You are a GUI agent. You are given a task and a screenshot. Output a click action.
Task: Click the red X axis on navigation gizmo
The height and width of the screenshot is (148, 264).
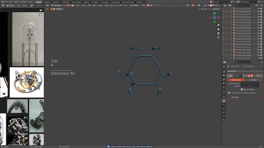(x=219, y=17)
